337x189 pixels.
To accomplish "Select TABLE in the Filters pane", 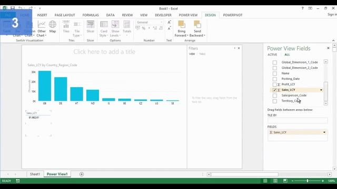I will tap(202, 54).
